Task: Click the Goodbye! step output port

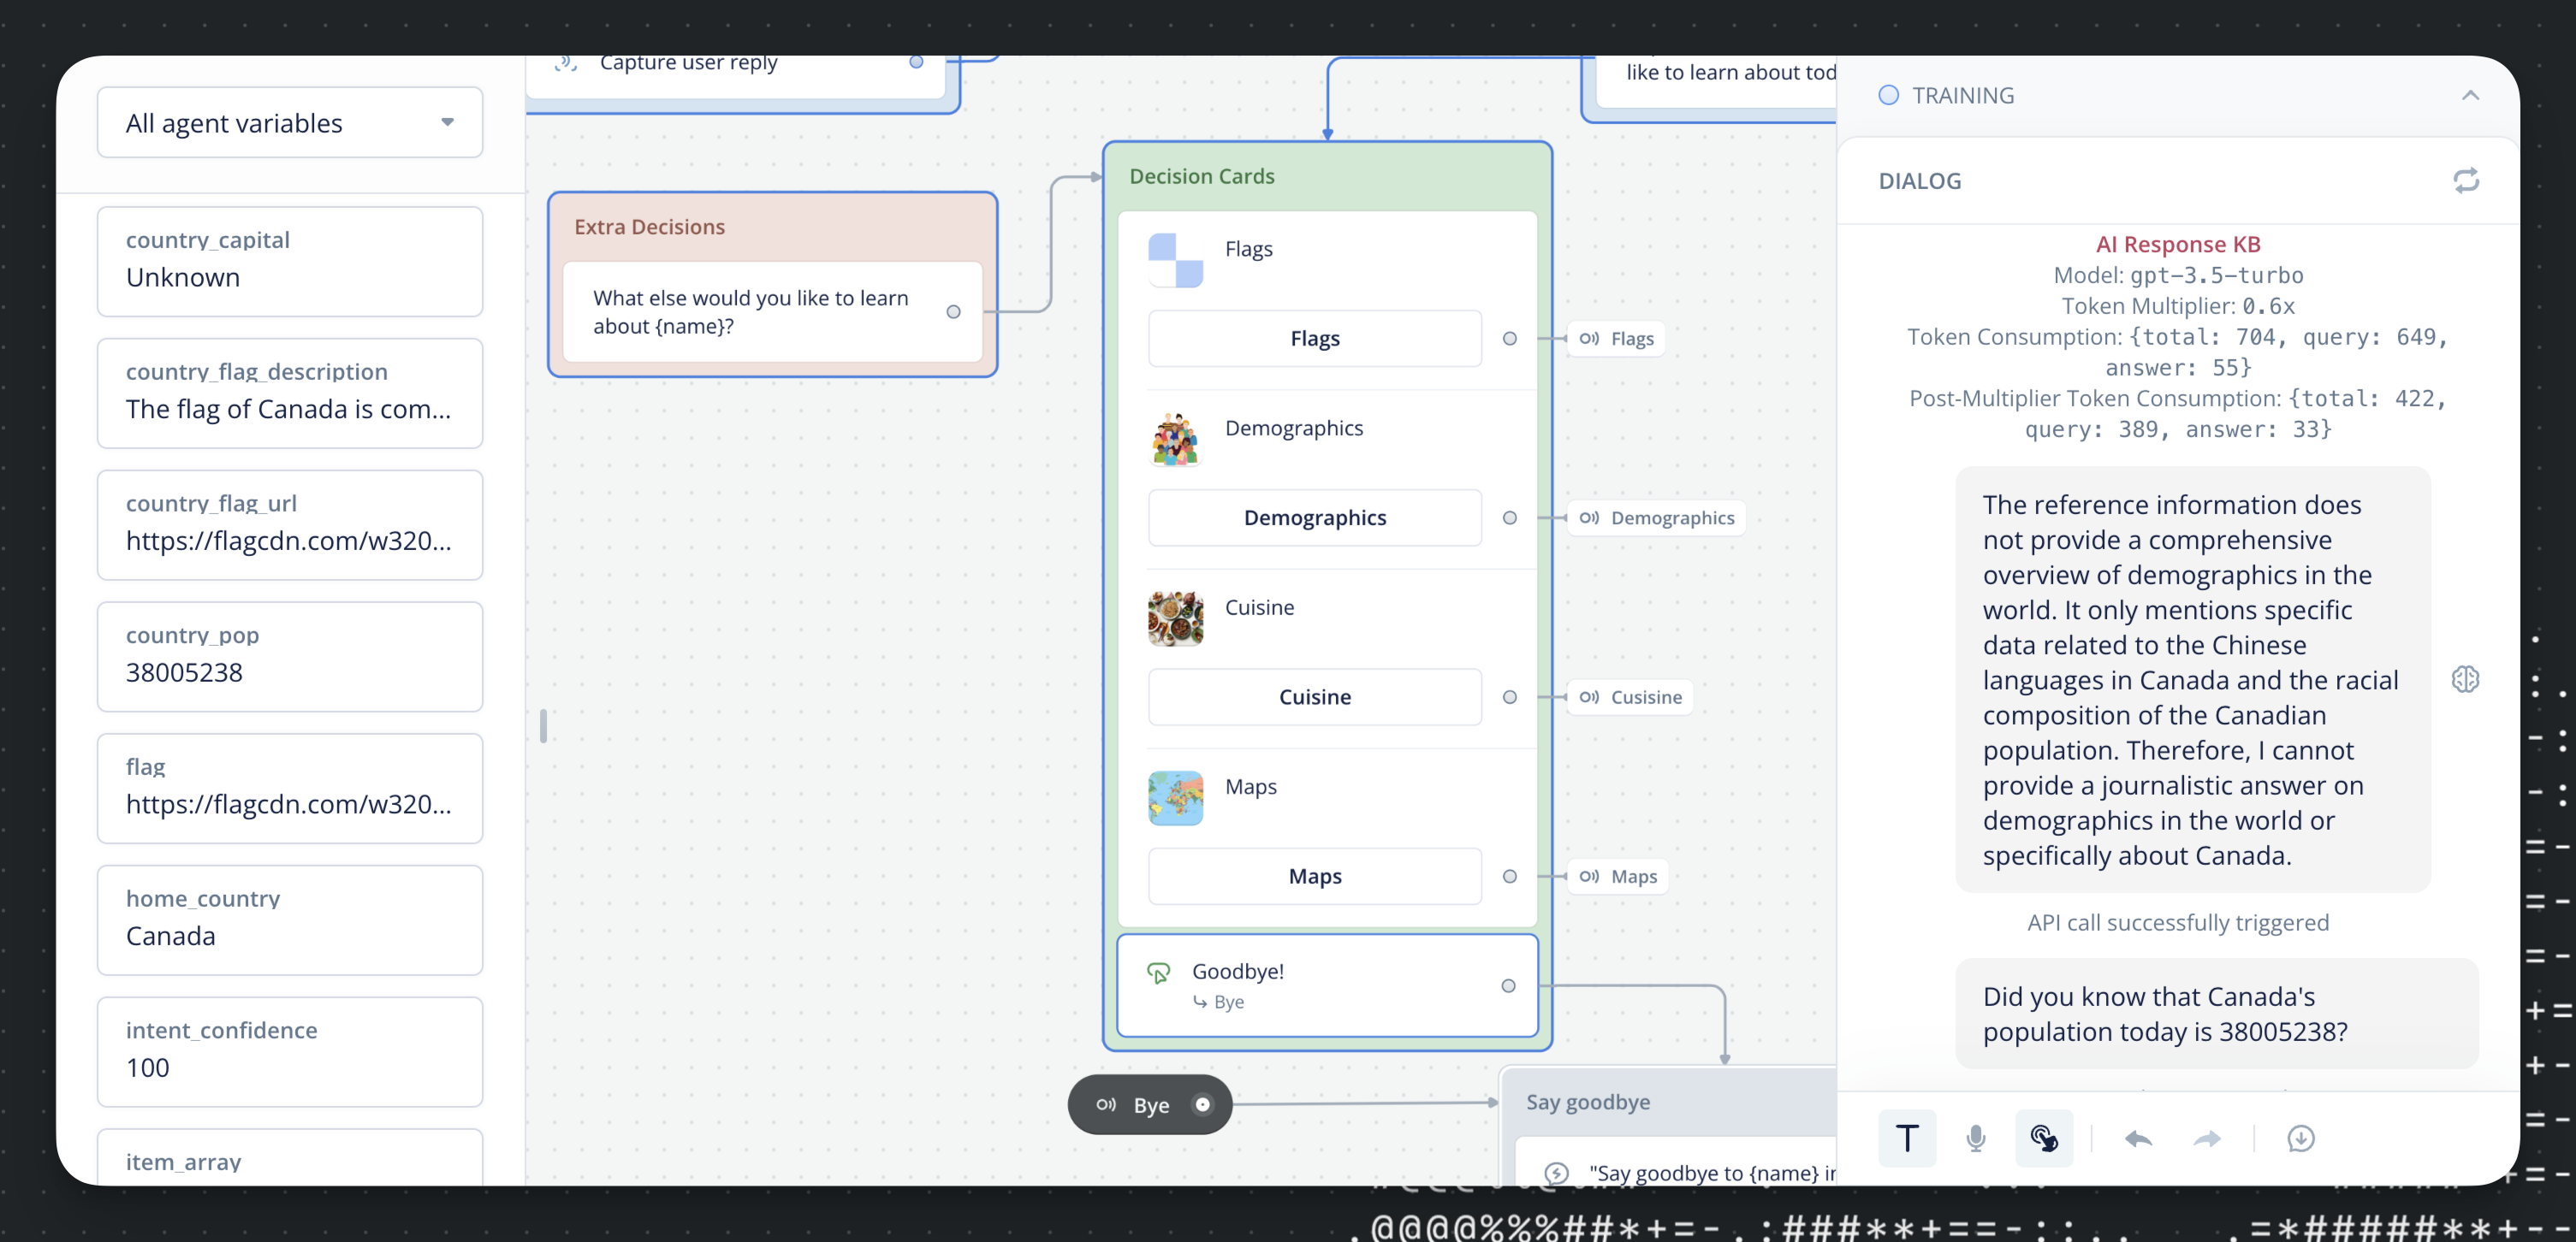Action: [x=1508, y=986]
